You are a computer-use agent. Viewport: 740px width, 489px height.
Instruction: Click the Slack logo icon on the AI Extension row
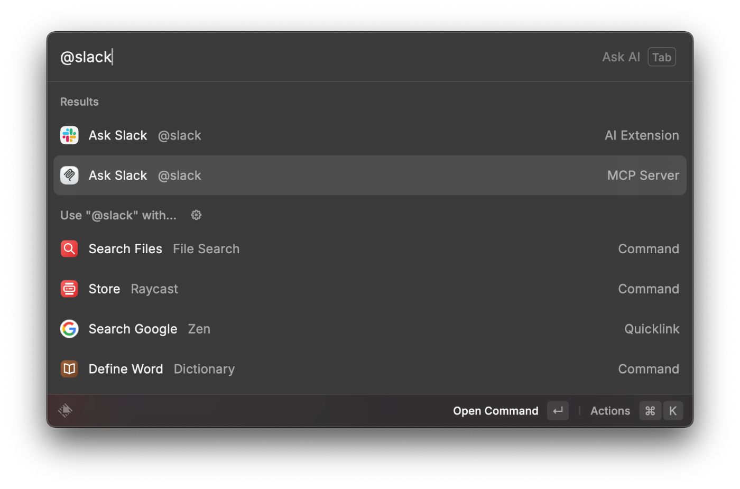coord(69,135)
